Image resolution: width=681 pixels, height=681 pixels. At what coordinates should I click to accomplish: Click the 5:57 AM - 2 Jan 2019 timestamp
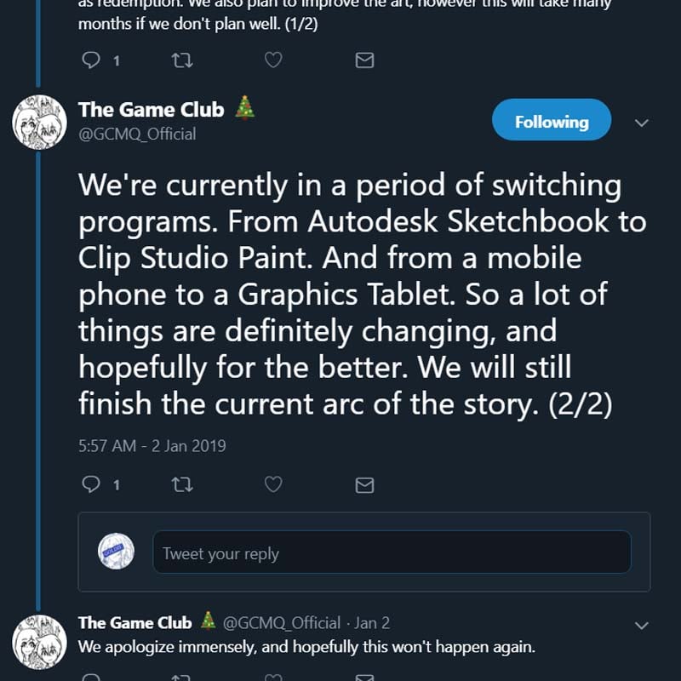152,445
